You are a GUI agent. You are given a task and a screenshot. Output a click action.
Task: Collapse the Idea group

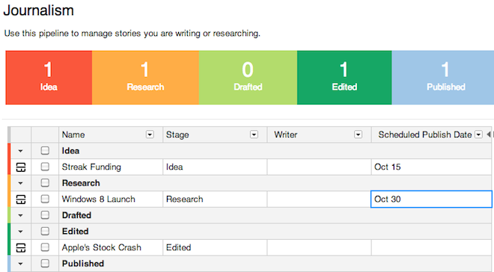pyautogui.click(x=20, y=151)
